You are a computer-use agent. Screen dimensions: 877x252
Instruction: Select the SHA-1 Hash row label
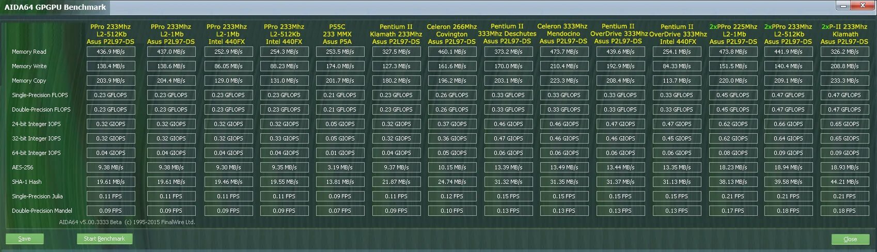(x=27, y=182)
